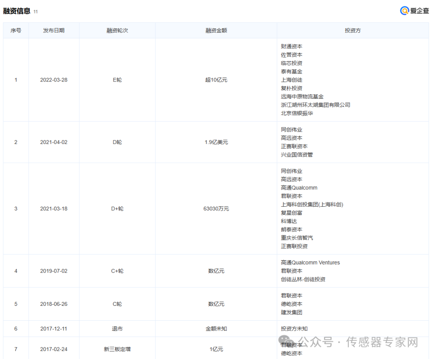Image resolution: width=432 pixels, height=359 pixels.
Task: Select the amount 1亿元
Action: click(x=216, y=349)
